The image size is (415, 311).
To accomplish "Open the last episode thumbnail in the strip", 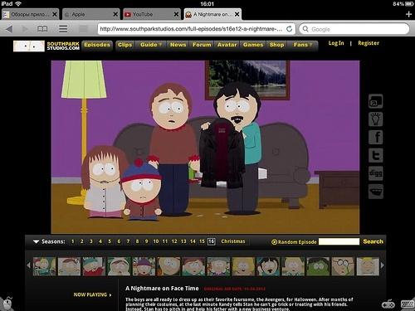I will pos(368,266).
